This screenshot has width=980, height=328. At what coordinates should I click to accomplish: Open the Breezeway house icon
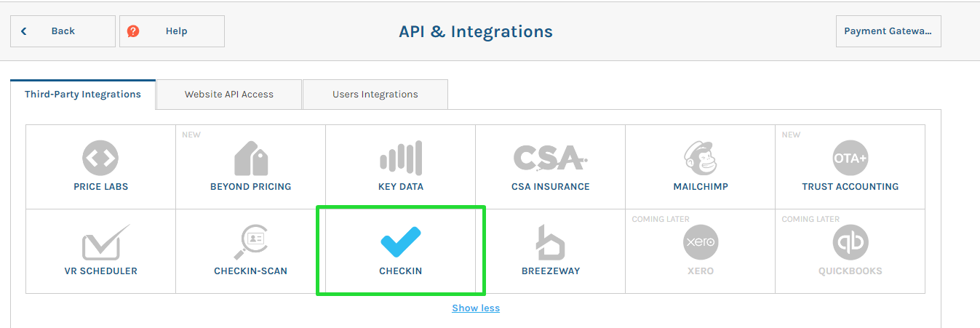tap(550, 242)
